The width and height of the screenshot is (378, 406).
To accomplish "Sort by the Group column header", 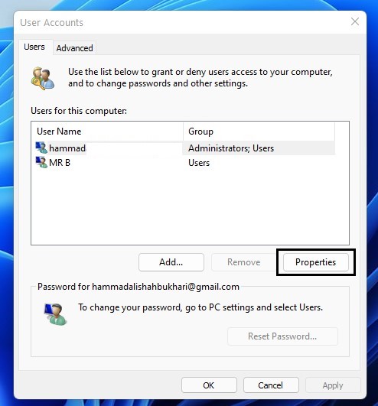I will pos(259,132).
